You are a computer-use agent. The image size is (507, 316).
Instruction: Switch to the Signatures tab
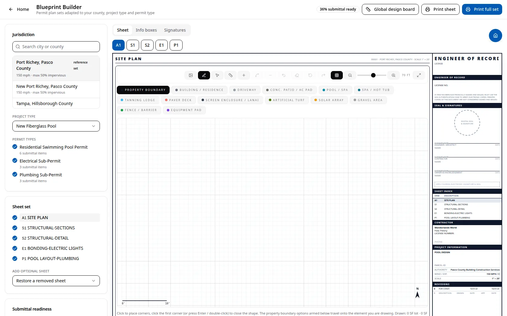coord(175,30)
